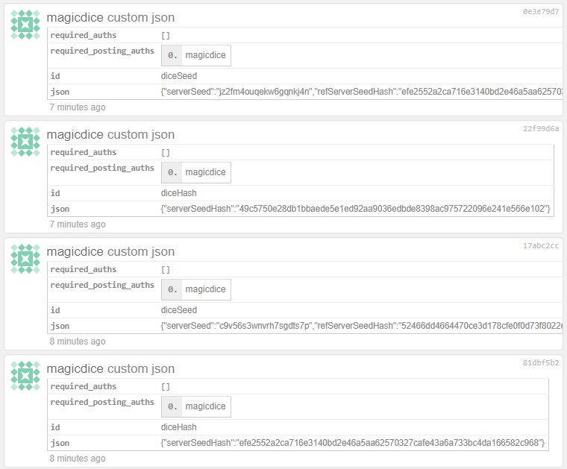567x469 pixels.
Task: Open magicdice custom json heading in 81dbf5b2 card
Action: coord(110,368)
